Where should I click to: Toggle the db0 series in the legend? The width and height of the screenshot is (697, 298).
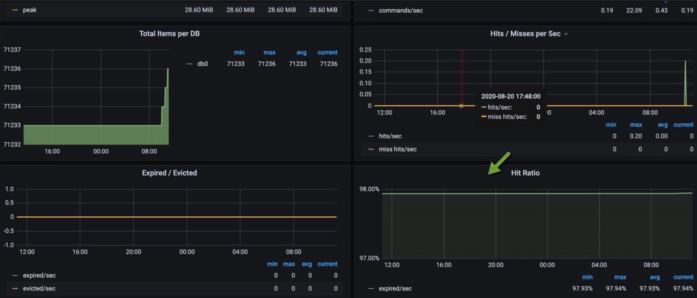tap(202, 64)
